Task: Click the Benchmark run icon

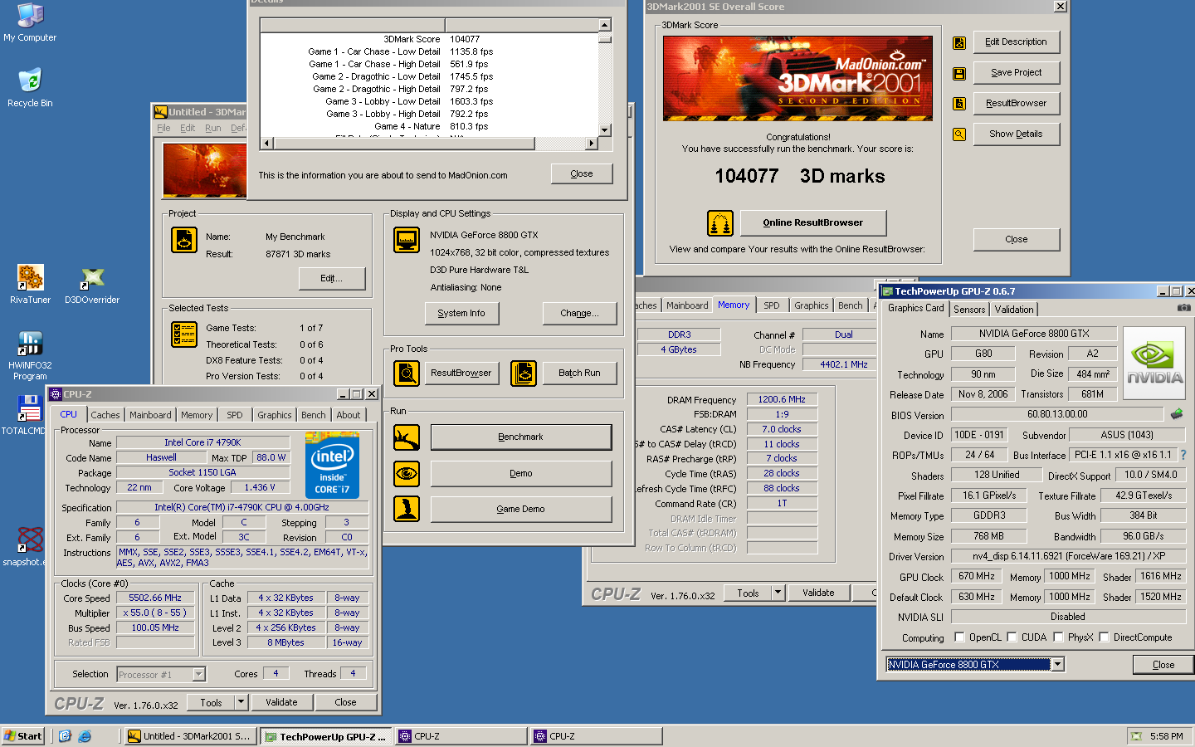Action: (407, 437)
